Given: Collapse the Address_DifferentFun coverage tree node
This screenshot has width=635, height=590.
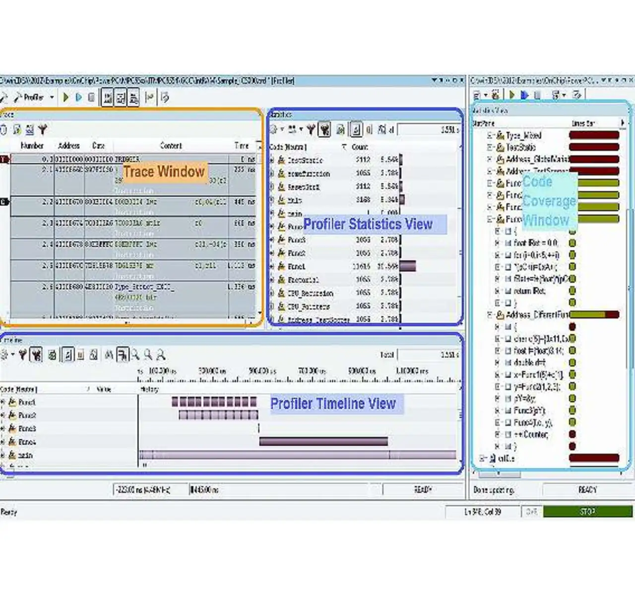Looking at the screenshot, I should pos(490,315).
